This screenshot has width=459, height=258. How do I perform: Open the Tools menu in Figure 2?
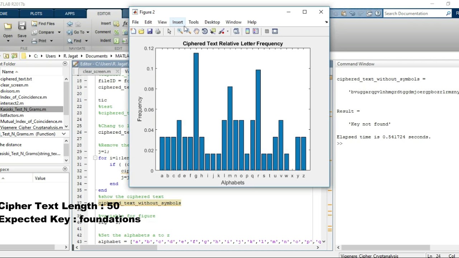(x=193, y=22)
